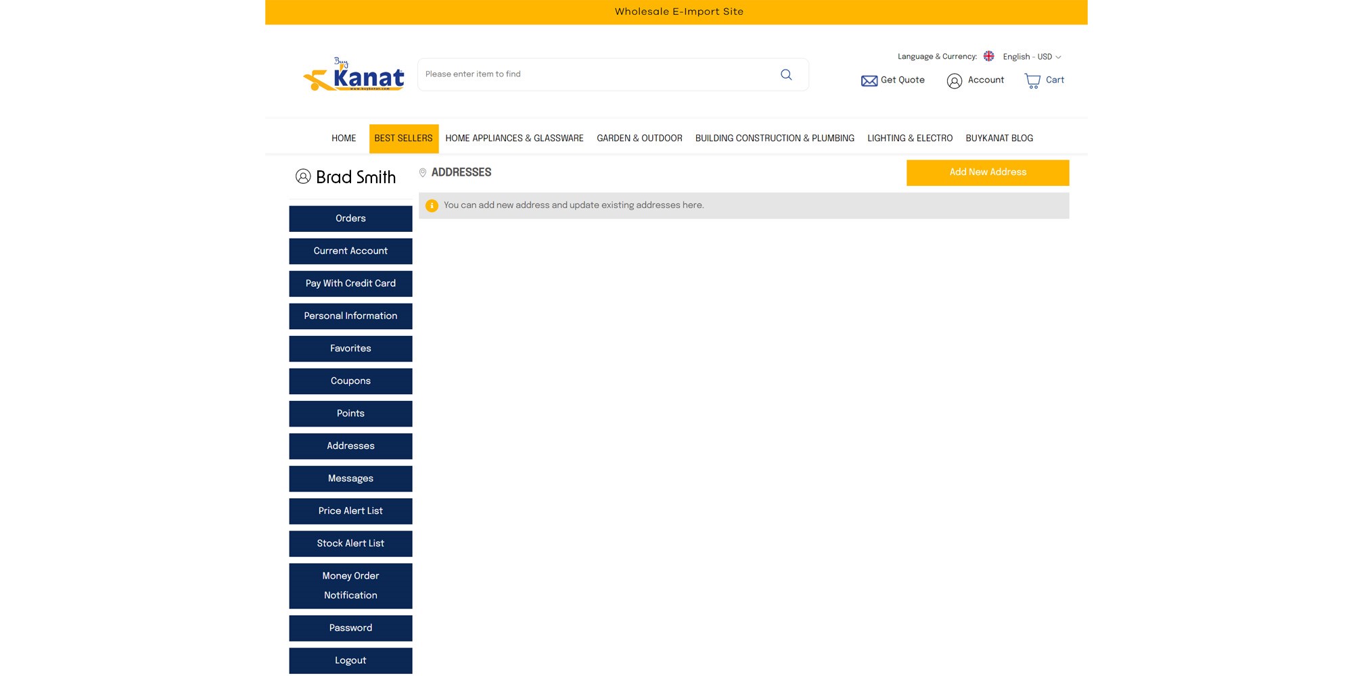Screen dimensions: 1353x676
Task: Open Lighting & Electro category
Action: pos(910,139)
